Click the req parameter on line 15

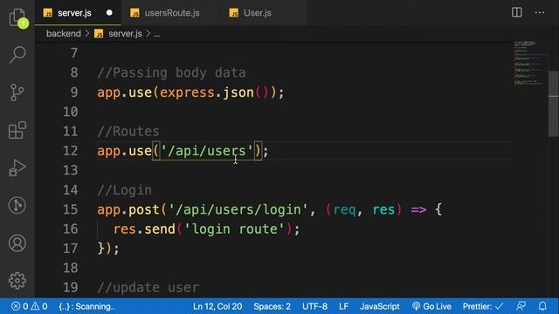(x=344, y=209)
